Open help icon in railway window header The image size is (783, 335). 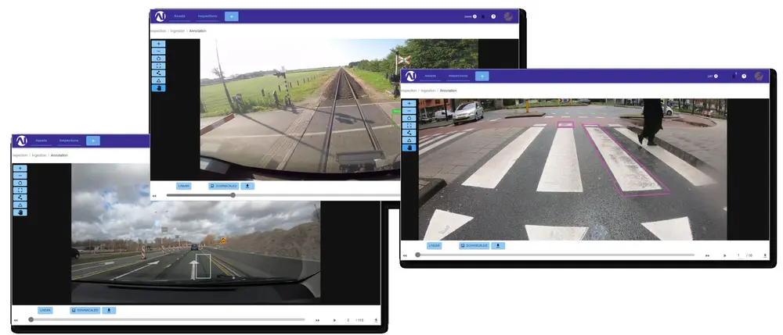coord(493,16)
